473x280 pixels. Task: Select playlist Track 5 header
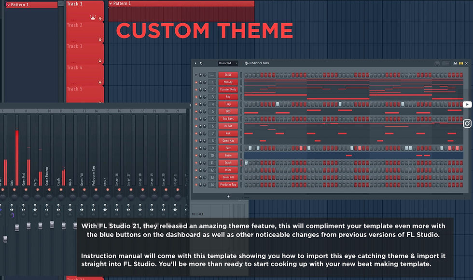(x=85, y=94)
